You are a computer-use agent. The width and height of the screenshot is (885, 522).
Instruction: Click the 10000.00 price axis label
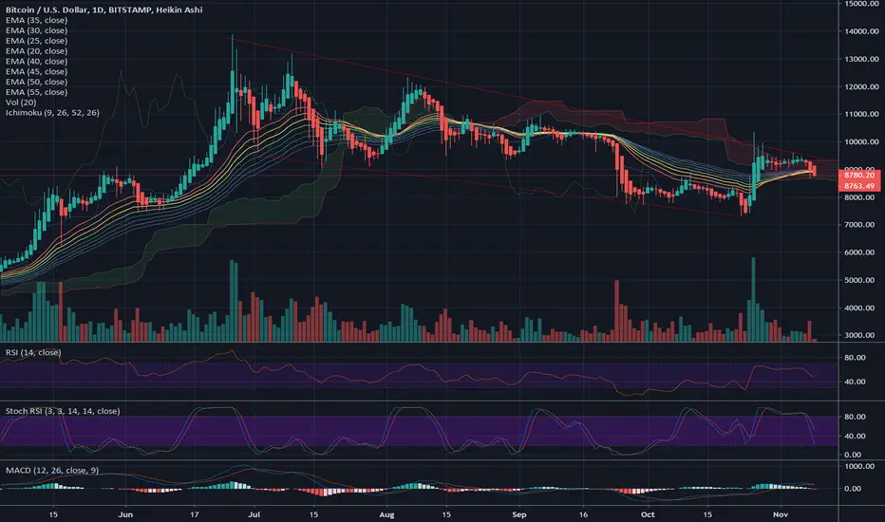(x=862, y=142)
